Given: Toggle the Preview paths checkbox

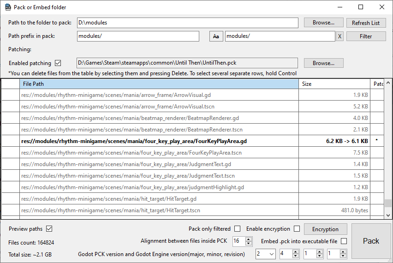Looking at the screenshot, I should point(49,229).
